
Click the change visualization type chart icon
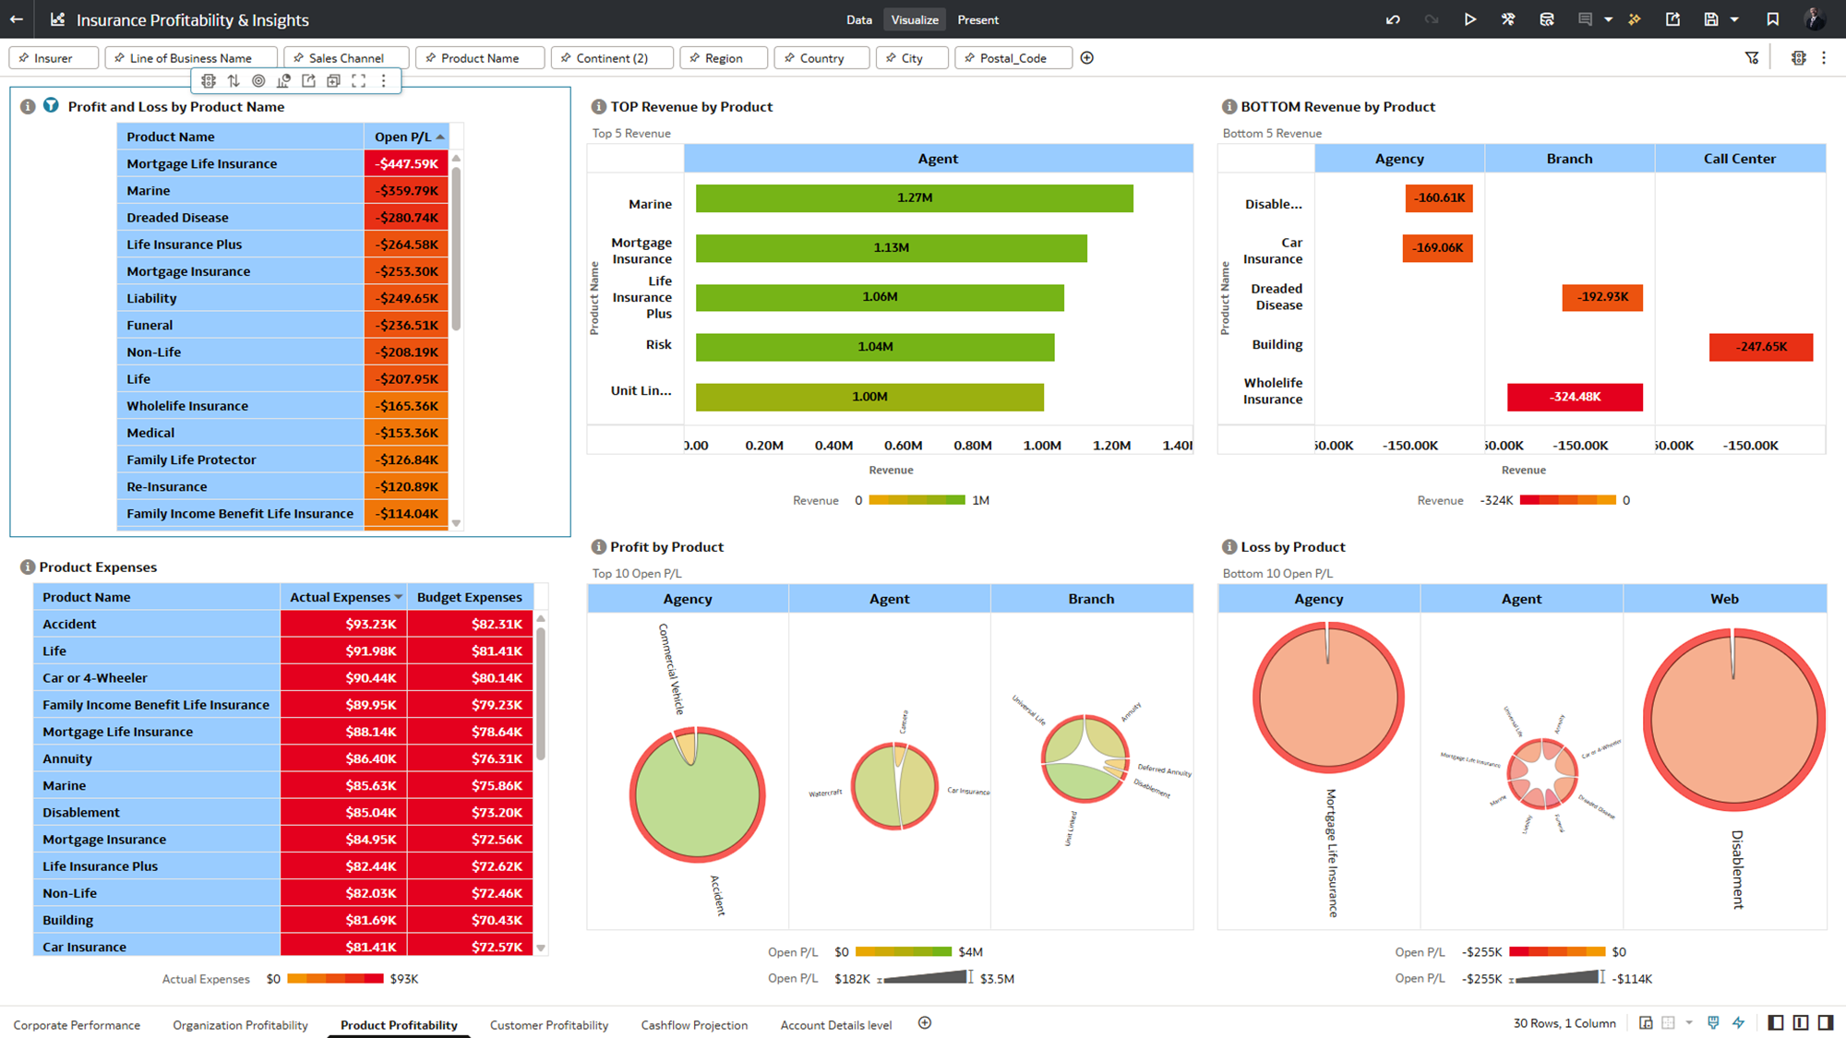pyautogui.click(x=283, y=81)
